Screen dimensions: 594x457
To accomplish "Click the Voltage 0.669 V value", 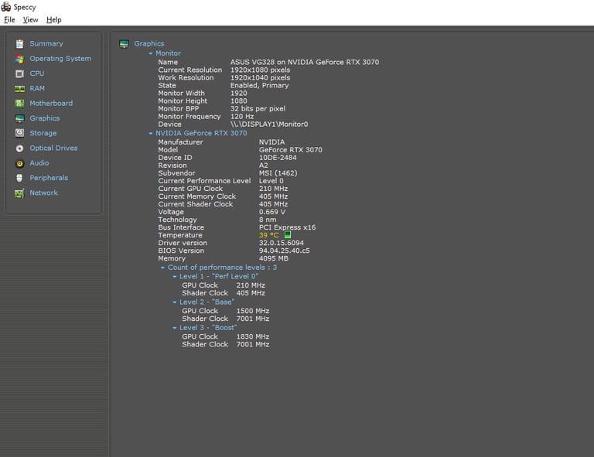I will click(x=272, y=212).
